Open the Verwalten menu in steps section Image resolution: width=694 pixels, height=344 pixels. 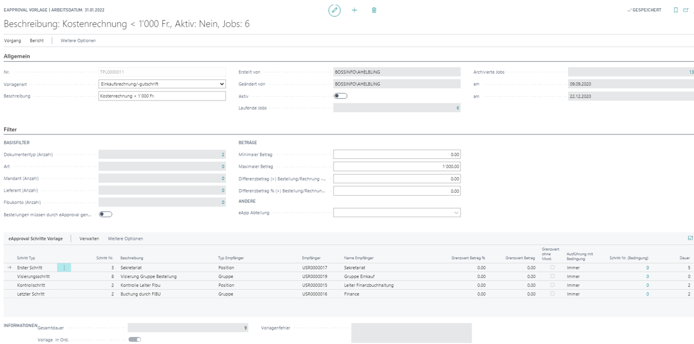point(89,239)
